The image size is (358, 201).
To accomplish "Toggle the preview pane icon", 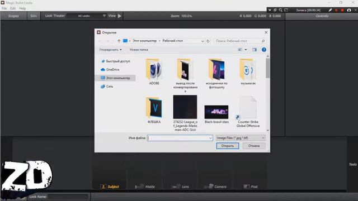I will (255, 50).
